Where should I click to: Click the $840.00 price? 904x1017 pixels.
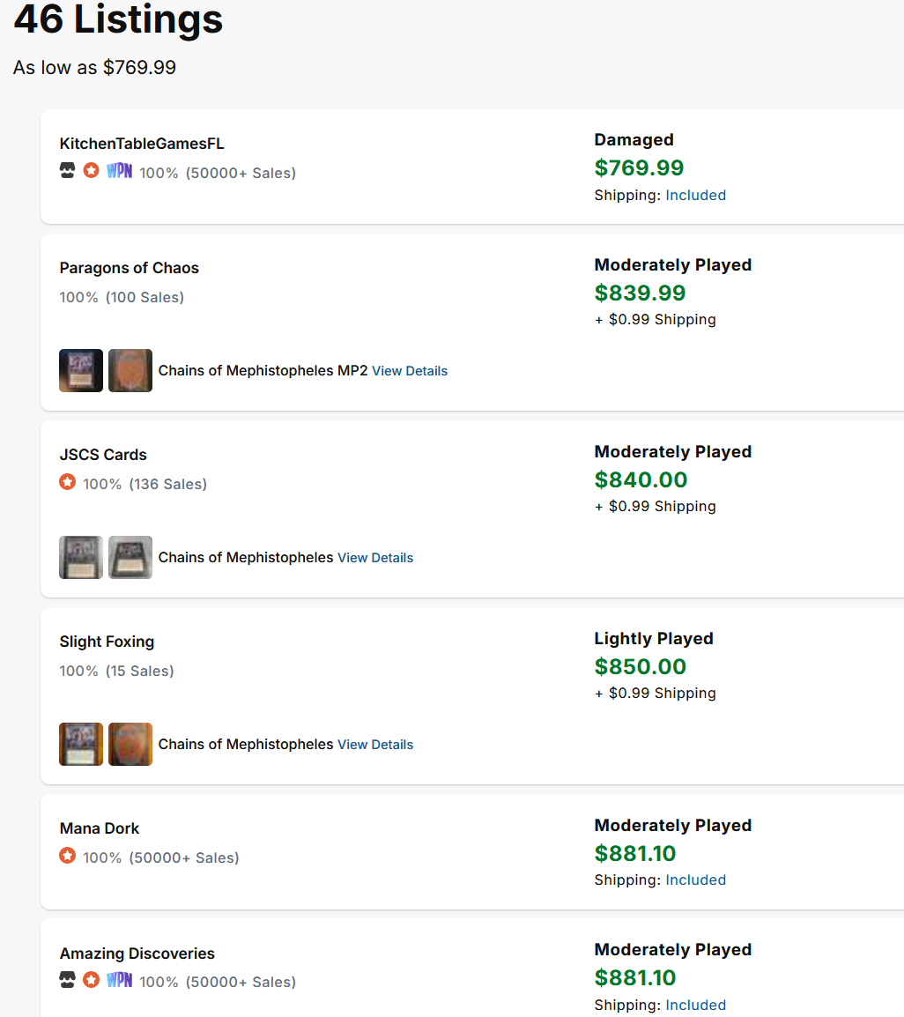click(x=641, y=479)
